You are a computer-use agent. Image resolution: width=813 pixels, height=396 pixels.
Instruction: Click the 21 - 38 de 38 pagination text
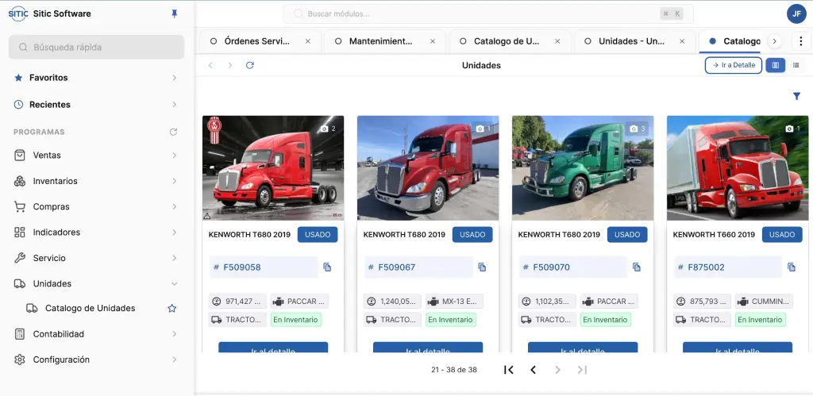[454, 370]
